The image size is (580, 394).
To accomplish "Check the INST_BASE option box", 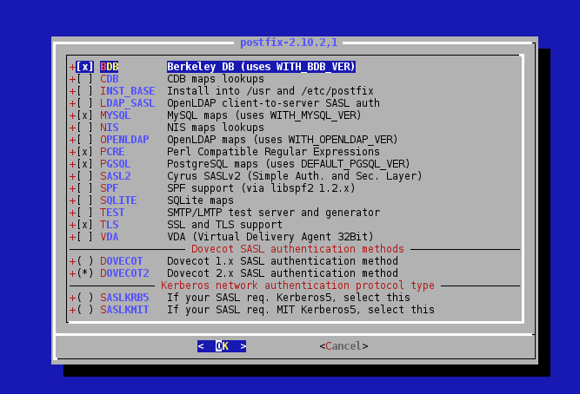I will [84, 91].
